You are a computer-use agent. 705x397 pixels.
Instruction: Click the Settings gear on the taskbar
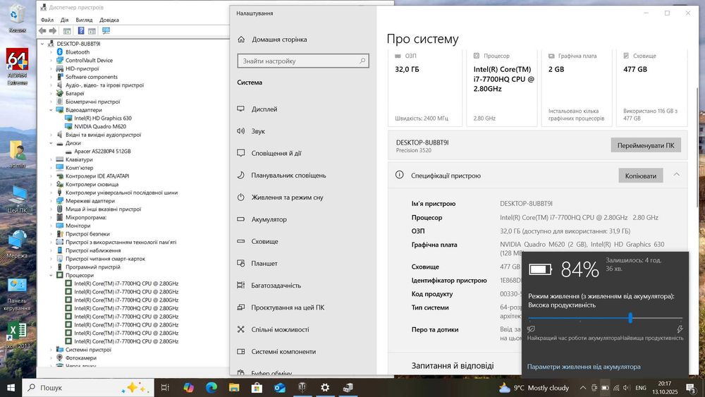(x=325, y=388)
